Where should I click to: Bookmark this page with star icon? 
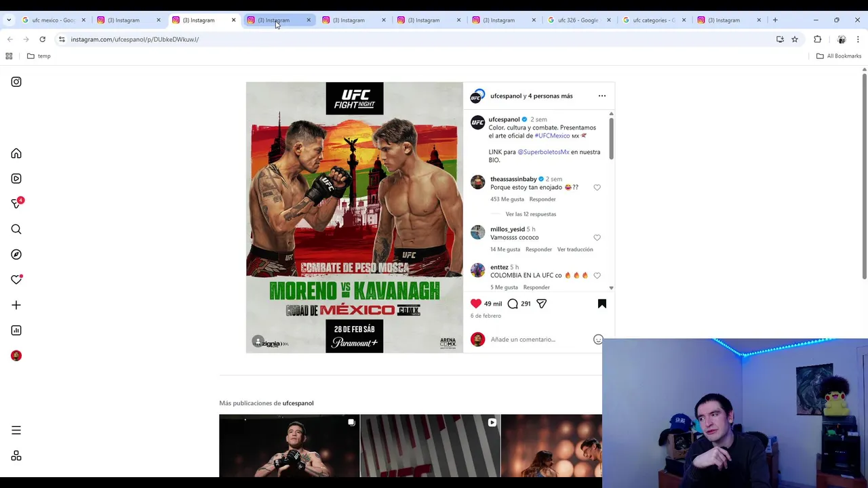click(795, 39)
